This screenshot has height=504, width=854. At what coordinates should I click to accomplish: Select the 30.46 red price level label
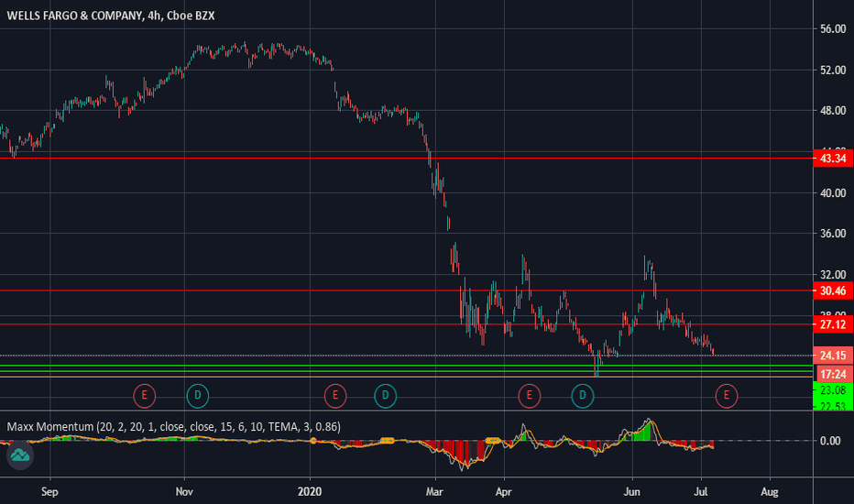(x=833, y=290)
